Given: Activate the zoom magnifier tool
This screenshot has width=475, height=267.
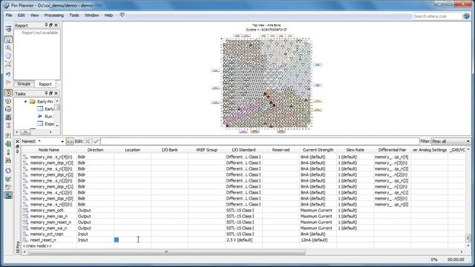Looking at the screenshot, I should 8,47.
